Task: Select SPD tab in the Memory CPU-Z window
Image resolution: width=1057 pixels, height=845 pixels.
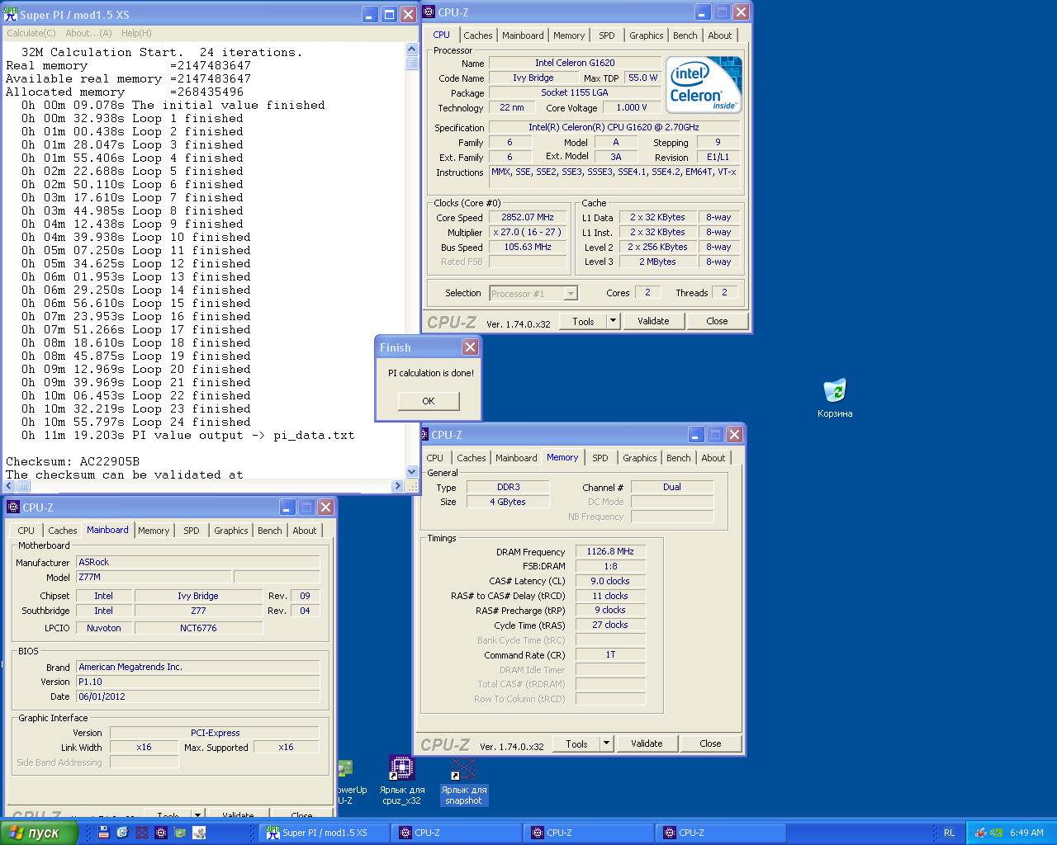Action: coord(600,458)
